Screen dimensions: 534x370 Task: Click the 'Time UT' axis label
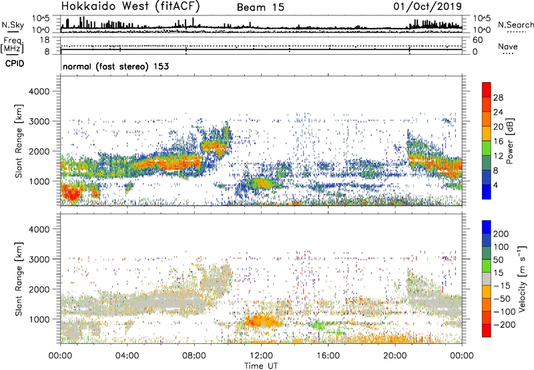coord(261,365)
